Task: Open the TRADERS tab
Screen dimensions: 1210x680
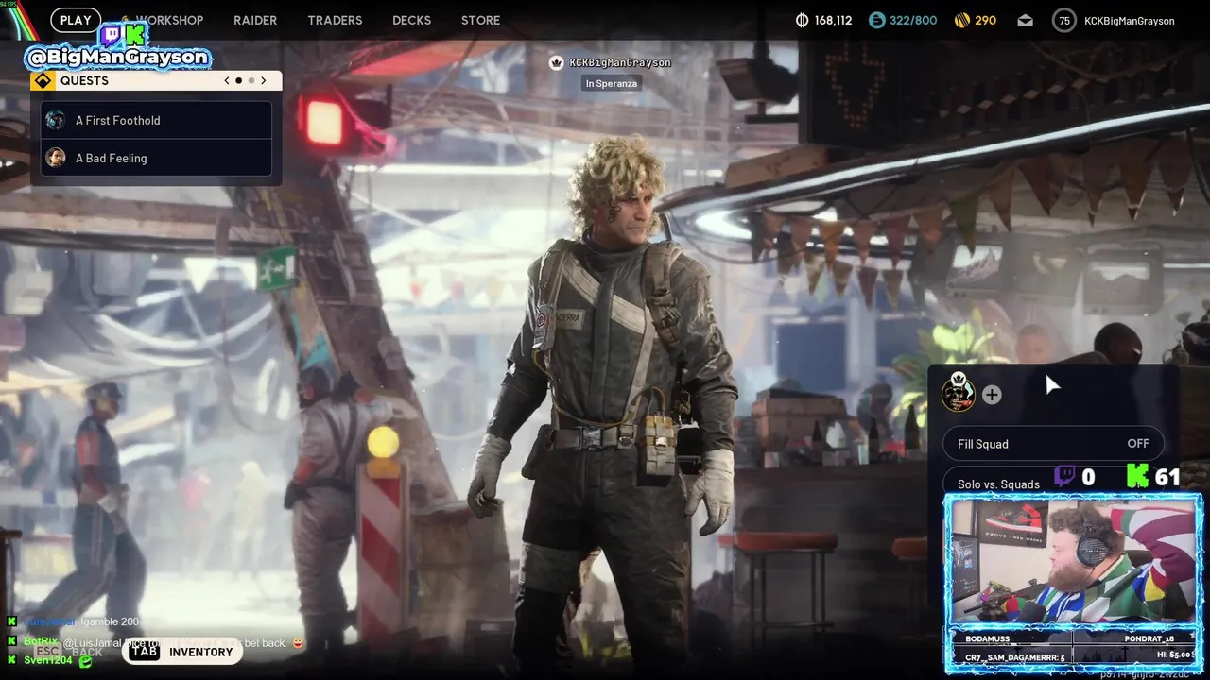Action: click(x=335, y=20)
